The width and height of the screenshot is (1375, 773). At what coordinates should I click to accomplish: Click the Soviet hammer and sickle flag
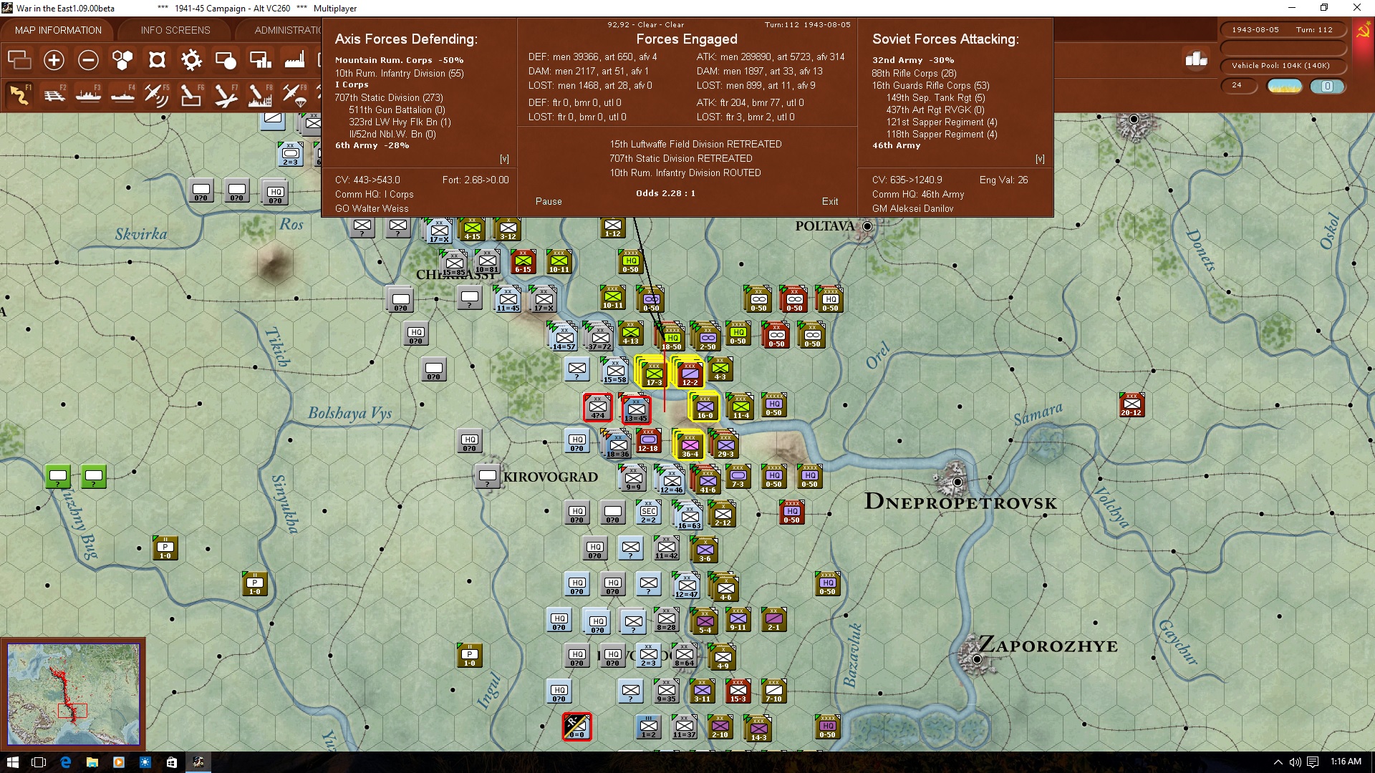pyautogui.click(x=1363, y=31)
